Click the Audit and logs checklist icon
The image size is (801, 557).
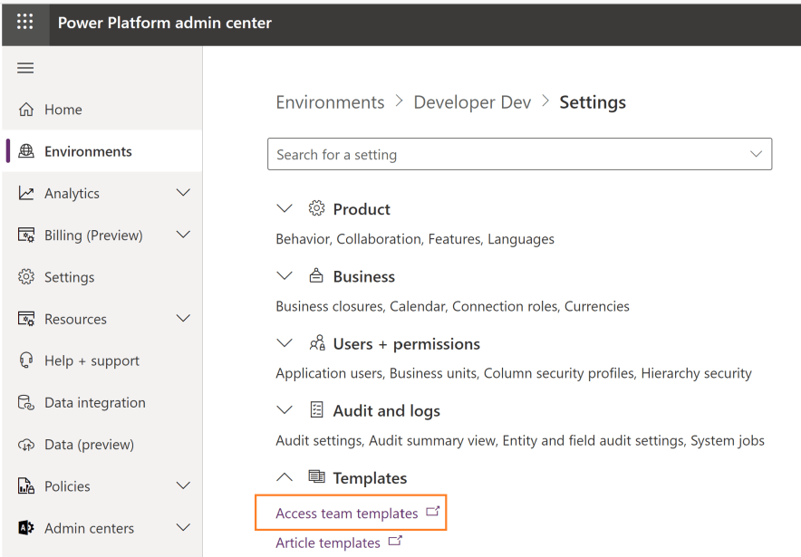[317, 410]
